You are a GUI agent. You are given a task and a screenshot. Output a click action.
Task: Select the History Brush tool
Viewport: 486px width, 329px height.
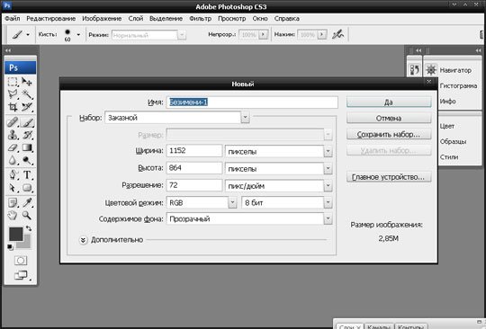(x=27, y=135)
